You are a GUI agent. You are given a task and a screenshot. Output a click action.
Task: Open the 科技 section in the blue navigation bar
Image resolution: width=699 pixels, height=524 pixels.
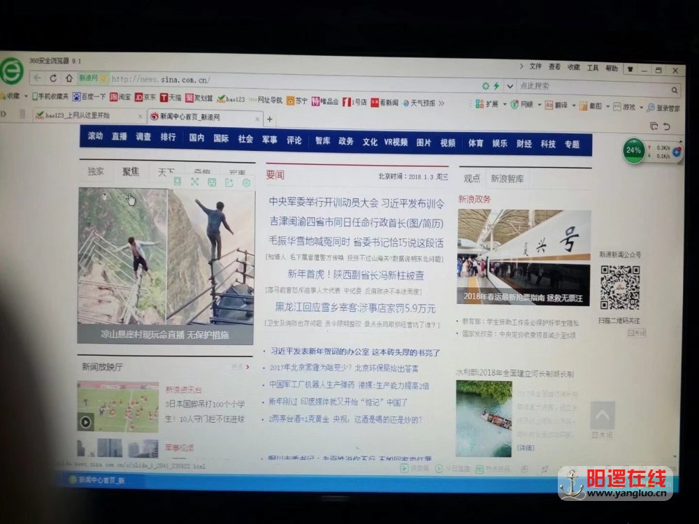point(548,143)
